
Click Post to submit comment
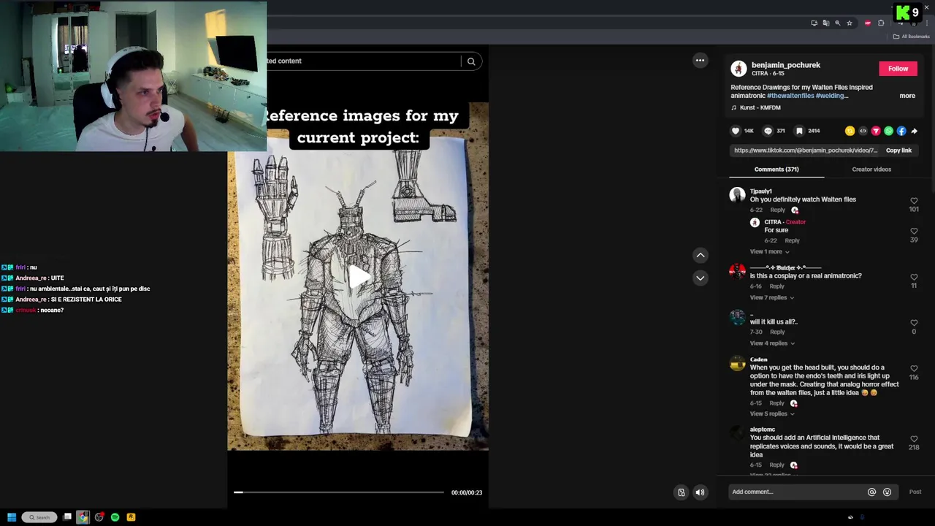tap(915, 492)
